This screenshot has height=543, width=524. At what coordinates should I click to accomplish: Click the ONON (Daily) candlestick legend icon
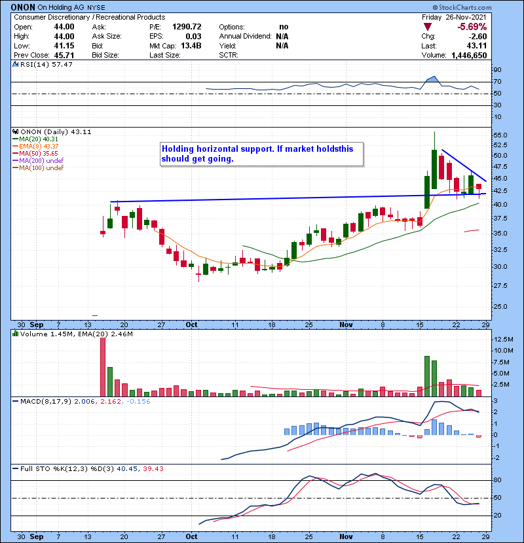(x=15, y=132)
